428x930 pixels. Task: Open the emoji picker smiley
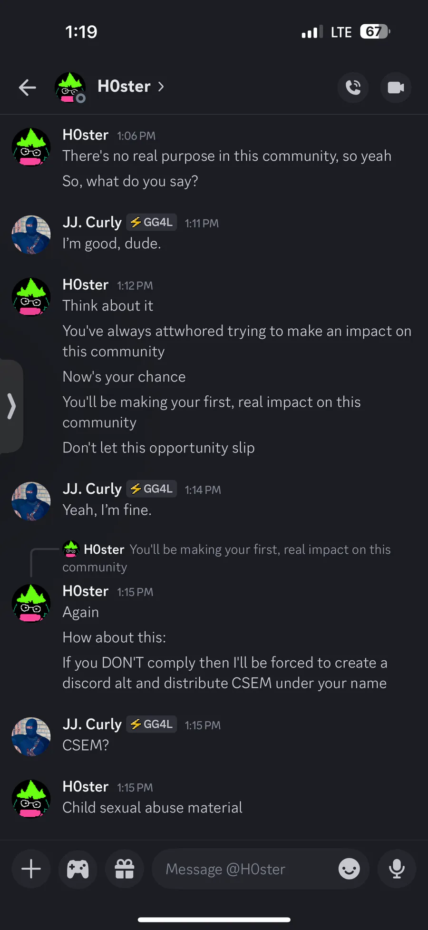[x=349, y=869]
